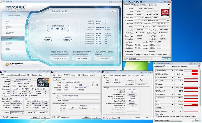The height and width of the screenshot is (123, 202).
Task: Open Validation tab in GPU-Z Graphics Card window
Action: coord(143,5)
